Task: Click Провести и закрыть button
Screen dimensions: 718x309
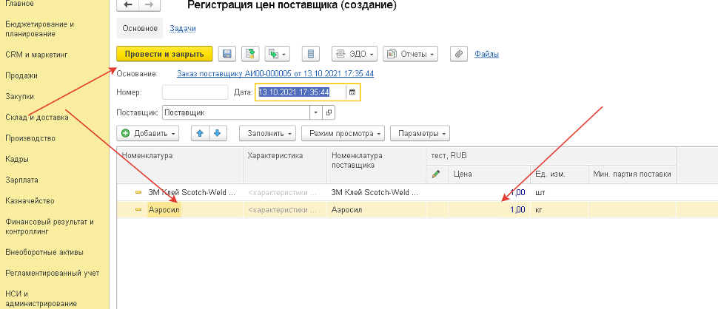Action: [165, 54]
